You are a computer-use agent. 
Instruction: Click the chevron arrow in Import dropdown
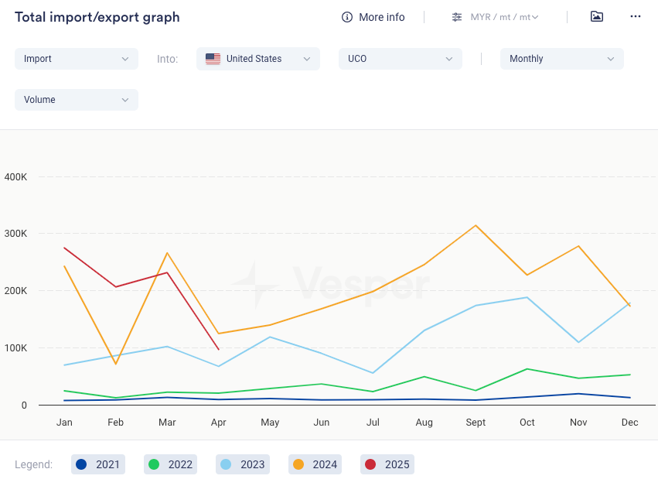[125, 59]
